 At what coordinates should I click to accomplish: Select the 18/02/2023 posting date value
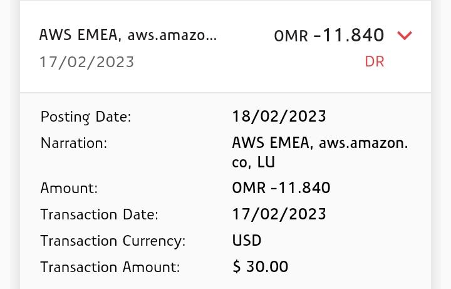(279, 117)
